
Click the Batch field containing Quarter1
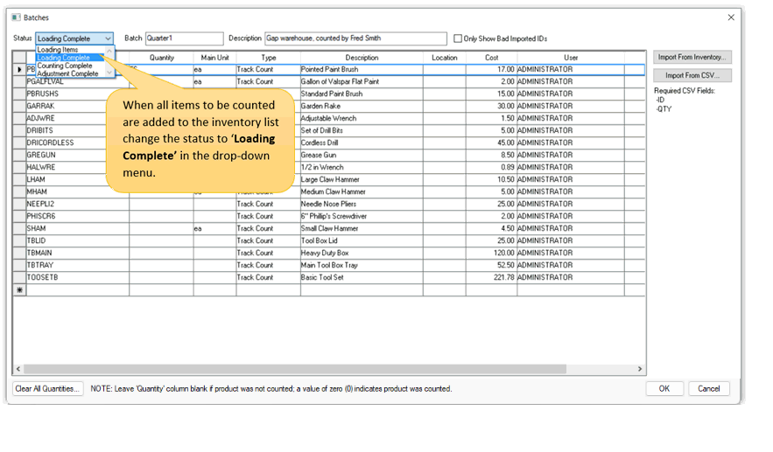[184, 38]
